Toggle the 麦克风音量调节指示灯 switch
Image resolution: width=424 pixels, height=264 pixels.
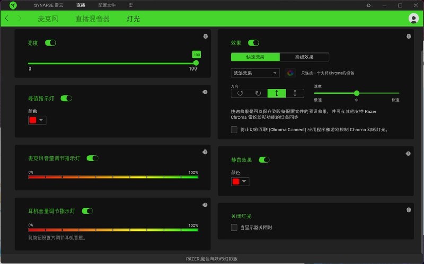click(x=92, y=158)
